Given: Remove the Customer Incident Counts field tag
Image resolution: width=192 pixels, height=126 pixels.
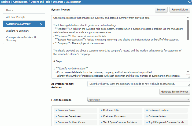Looking at the screenshot, I should pos(56,123).
